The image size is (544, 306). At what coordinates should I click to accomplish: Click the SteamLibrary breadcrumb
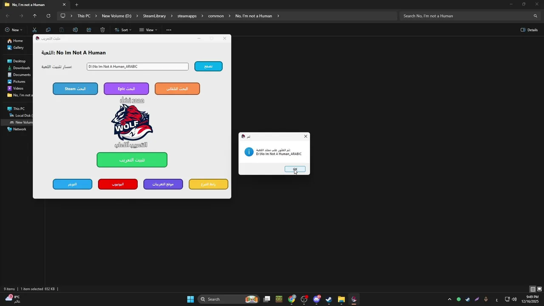coord(154,16)
